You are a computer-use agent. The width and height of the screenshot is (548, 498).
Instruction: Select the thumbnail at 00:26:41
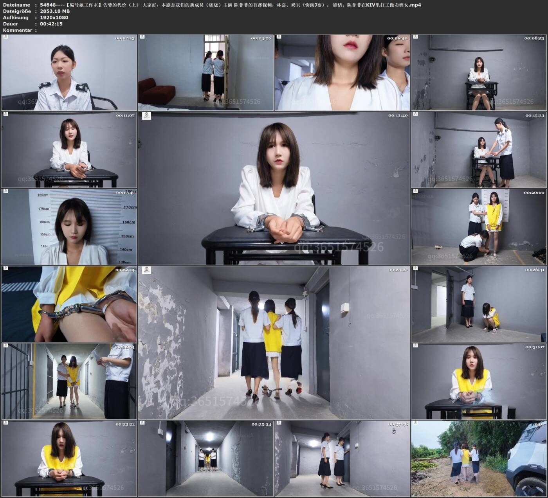point(479,304)
